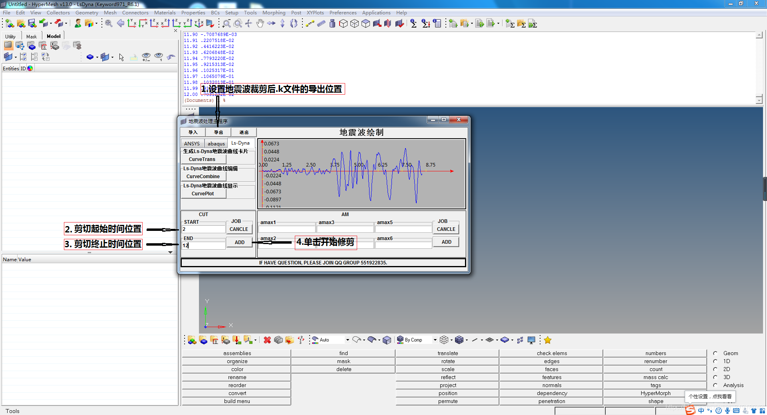This screenshot has height=415, width=767.
Task: Click the circle zoom magnifier icon
Action: 238,24
